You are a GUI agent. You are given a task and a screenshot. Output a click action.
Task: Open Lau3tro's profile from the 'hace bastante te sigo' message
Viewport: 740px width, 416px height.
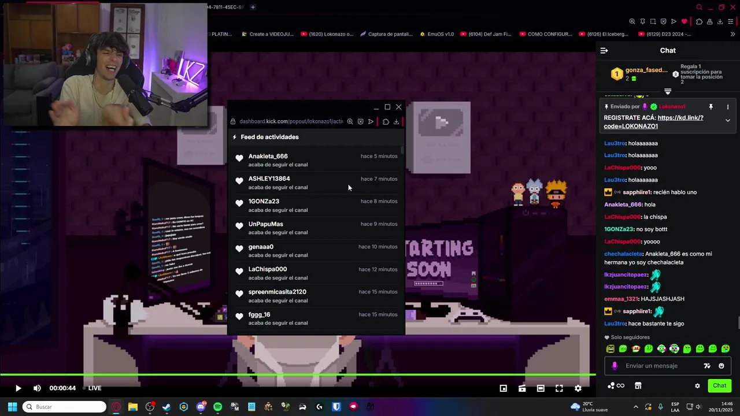coord(615,324)
